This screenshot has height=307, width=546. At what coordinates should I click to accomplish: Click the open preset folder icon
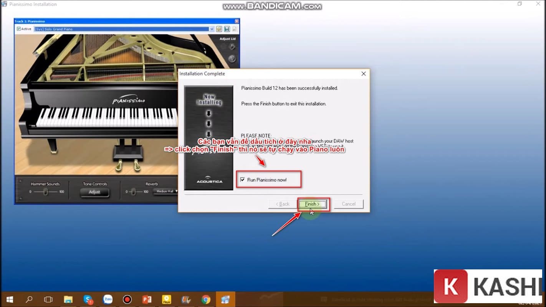tap(219, 29)
